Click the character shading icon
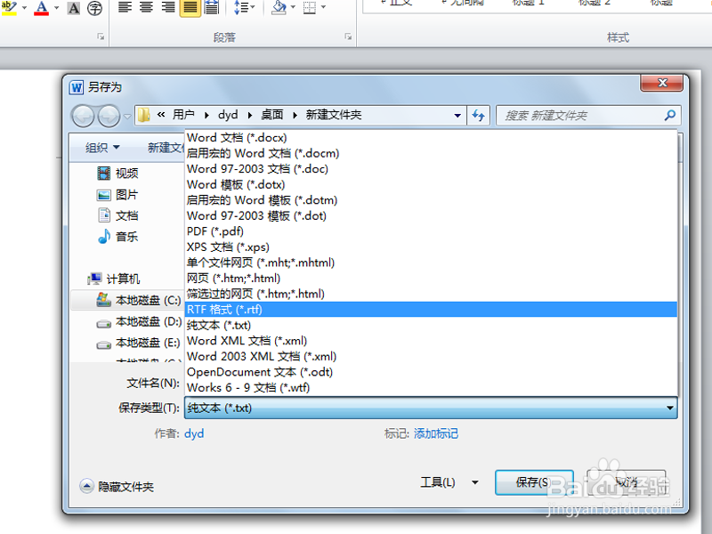Image resolution: width=712 pixels, height=534 pixels. 74,8
